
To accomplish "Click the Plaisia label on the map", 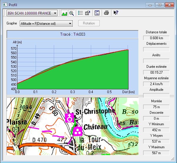I will [17, 122].
